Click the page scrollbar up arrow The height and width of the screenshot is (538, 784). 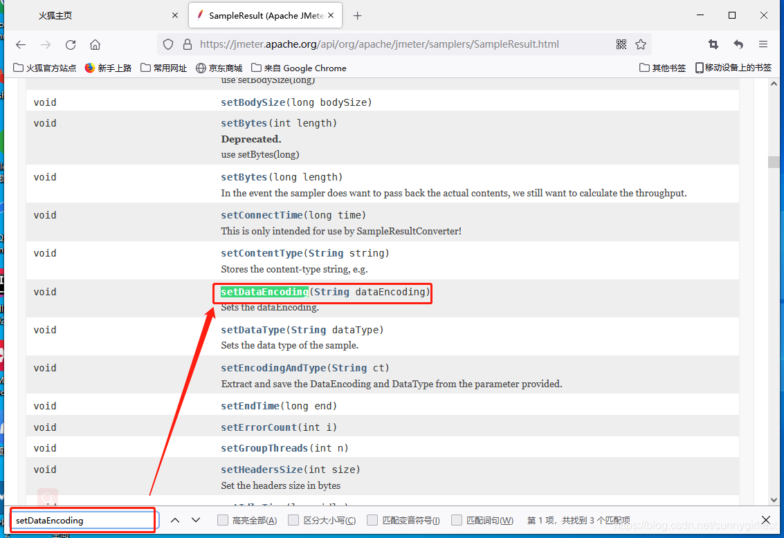(x=774, y=84)
